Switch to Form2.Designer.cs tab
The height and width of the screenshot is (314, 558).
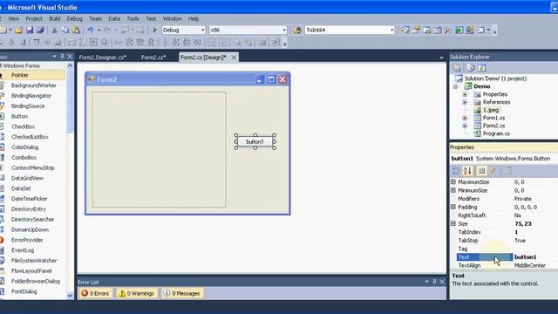tap(103, 58)
